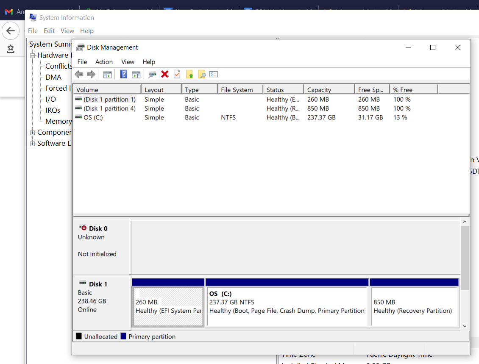479x364 pixels.
Task: Click the Disk 1 drive icon in lower pane
Action: pyautogui.click(x=83, y=283)
